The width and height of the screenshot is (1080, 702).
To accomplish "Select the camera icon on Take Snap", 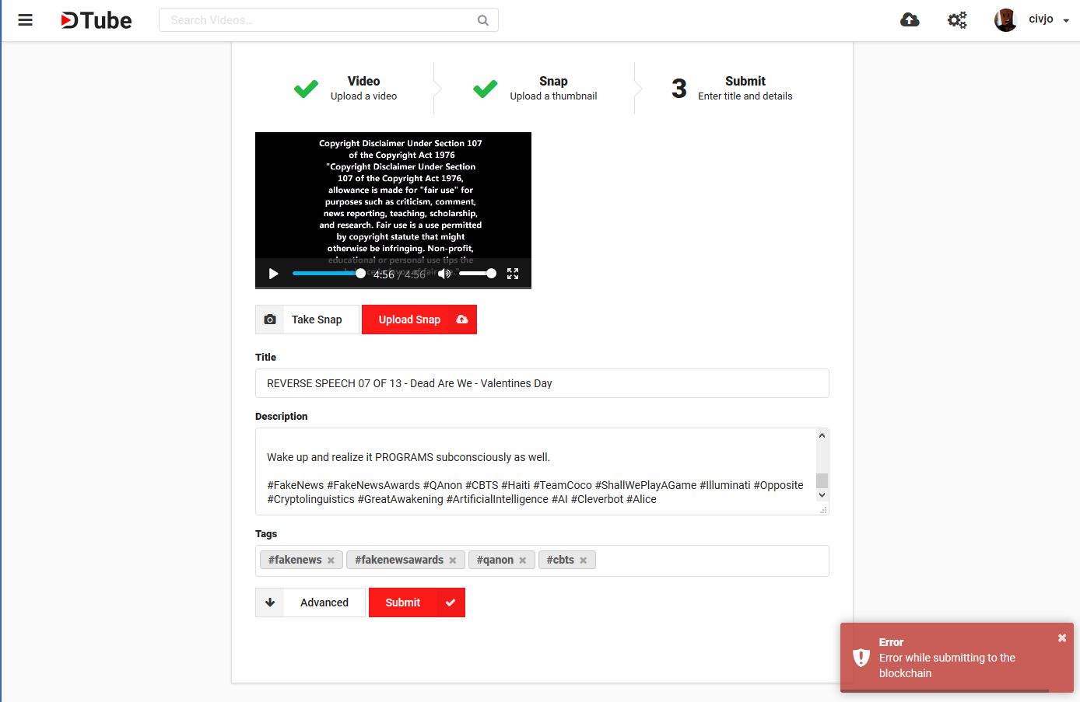I will (x=270, y=320).
